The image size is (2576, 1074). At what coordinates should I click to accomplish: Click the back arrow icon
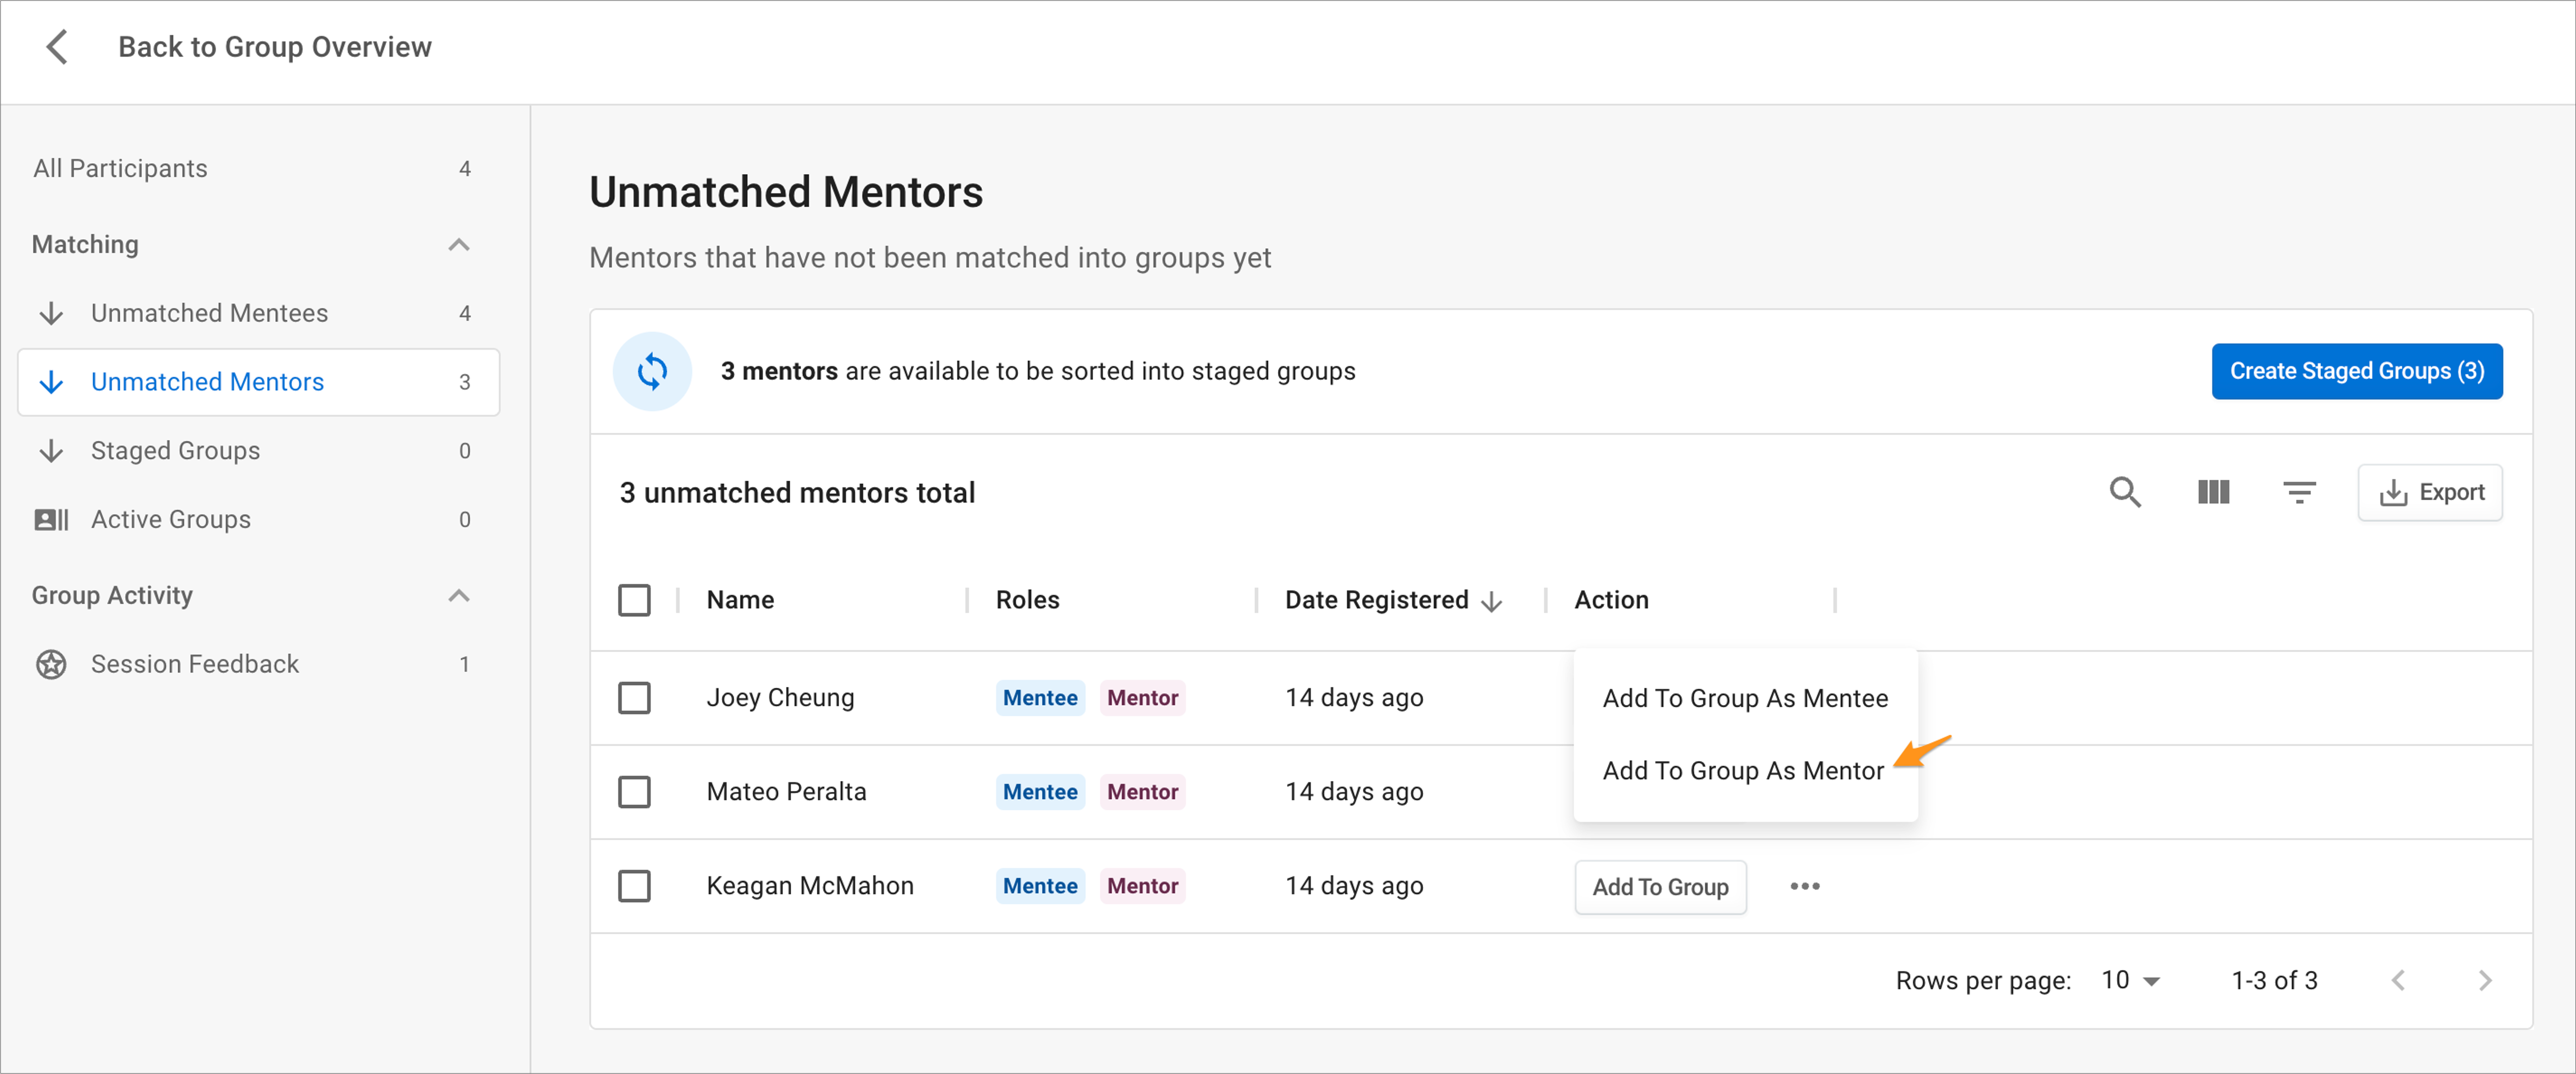click(x=57, y=47)
